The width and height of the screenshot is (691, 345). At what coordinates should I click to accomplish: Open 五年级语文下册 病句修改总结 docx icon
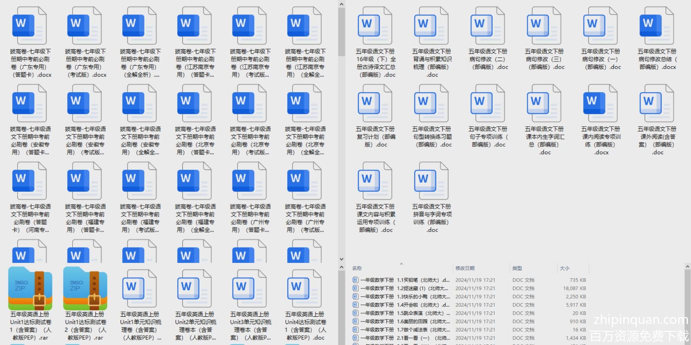tap(657, 26)
